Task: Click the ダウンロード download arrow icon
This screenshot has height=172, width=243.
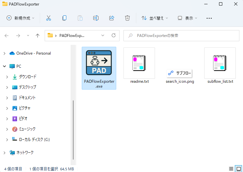Action: click(x=15, y=77)
